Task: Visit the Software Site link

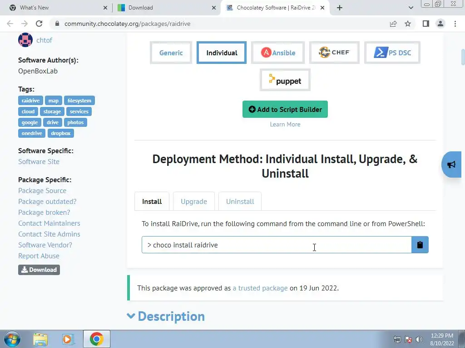Action: coord(39,162)
